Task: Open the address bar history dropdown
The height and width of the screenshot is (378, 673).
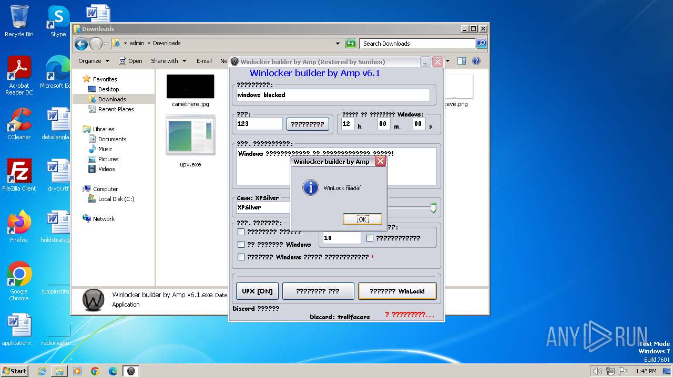Action: click(338, 44)
